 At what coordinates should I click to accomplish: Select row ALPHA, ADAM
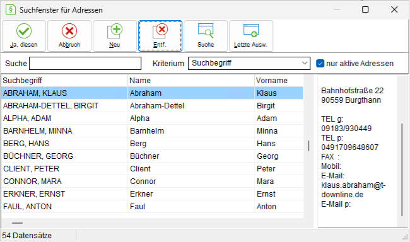pos(152,118)
